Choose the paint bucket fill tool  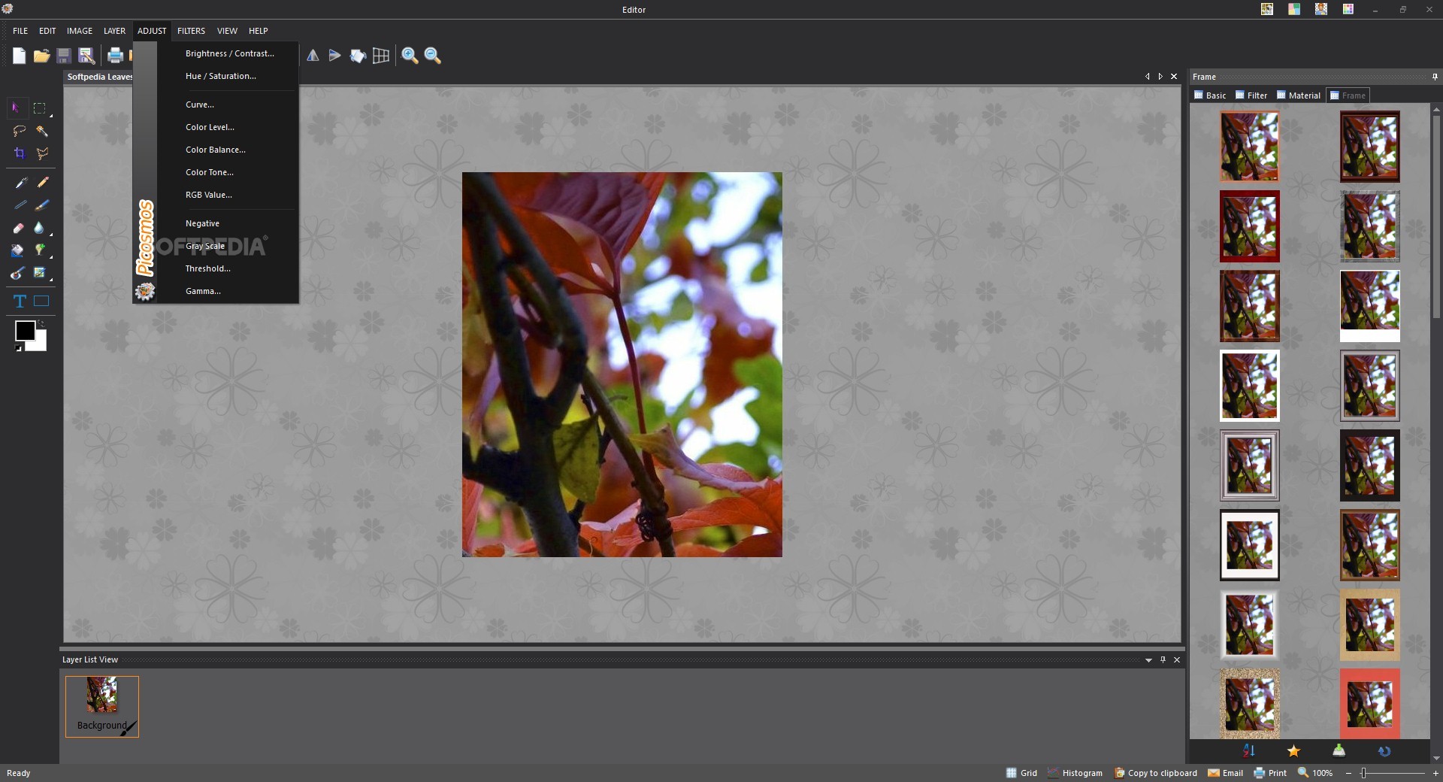(18, 250)
